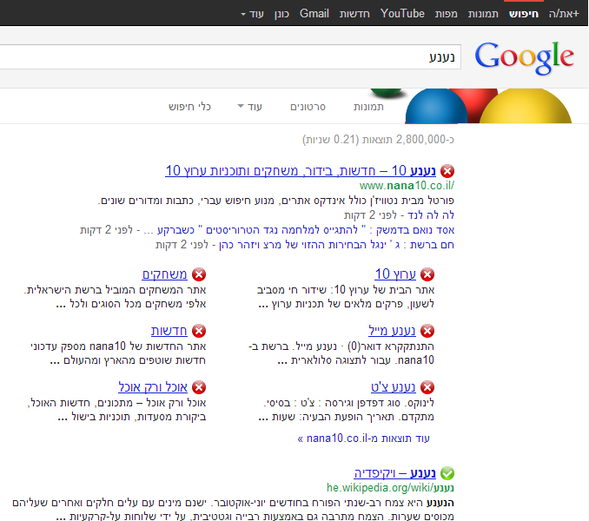
Task: Open YouTube from the top bar
Action: pos(402,14)
